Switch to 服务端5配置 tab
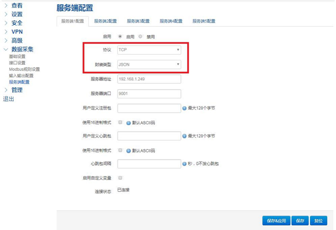 (x=204, y=21)
